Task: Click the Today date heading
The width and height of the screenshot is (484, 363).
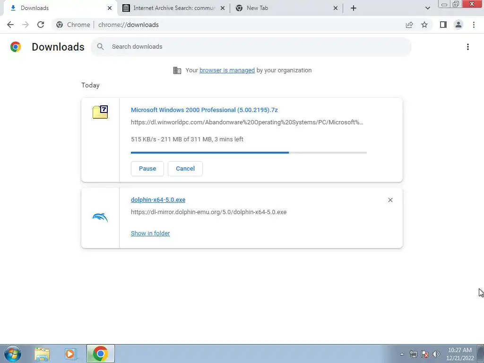Action: pyautogui.click(x=90, y=85)
